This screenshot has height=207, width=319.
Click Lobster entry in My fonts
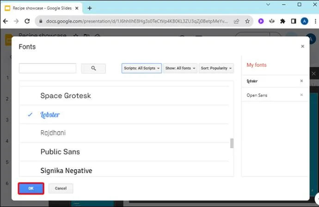click(252, 81)
